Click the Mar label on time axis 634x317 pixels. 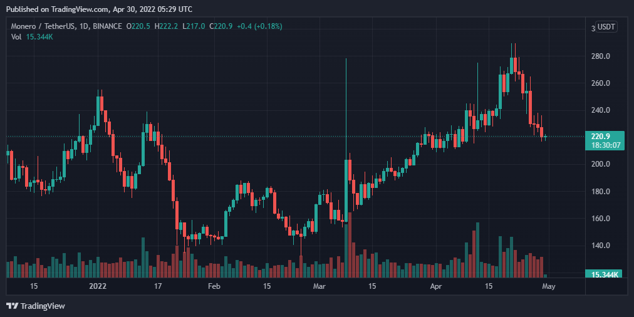320,286
